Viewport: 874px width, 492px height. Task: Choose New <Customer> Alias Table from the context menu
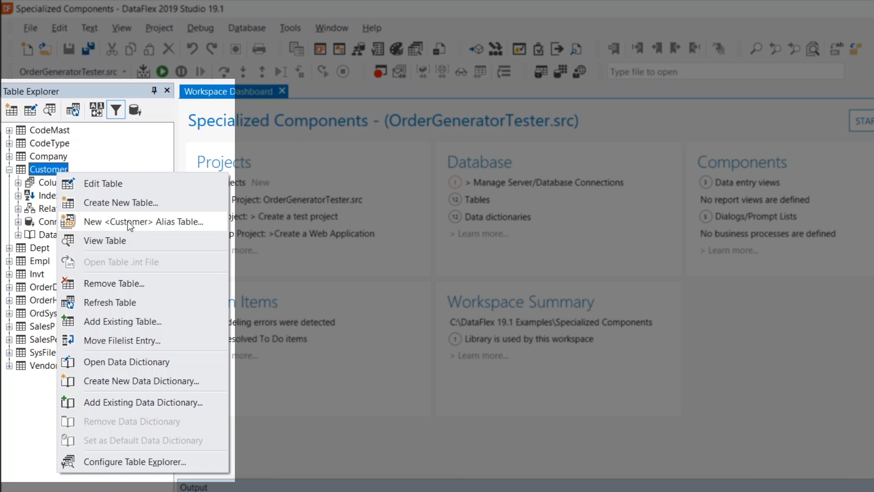pyautogui.click(x=143, y=222)
